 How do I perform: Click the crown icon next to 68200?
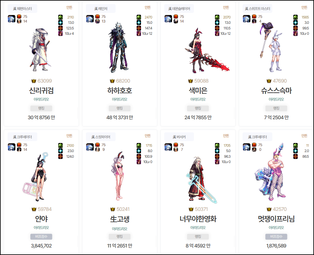[x=112, y=81]
